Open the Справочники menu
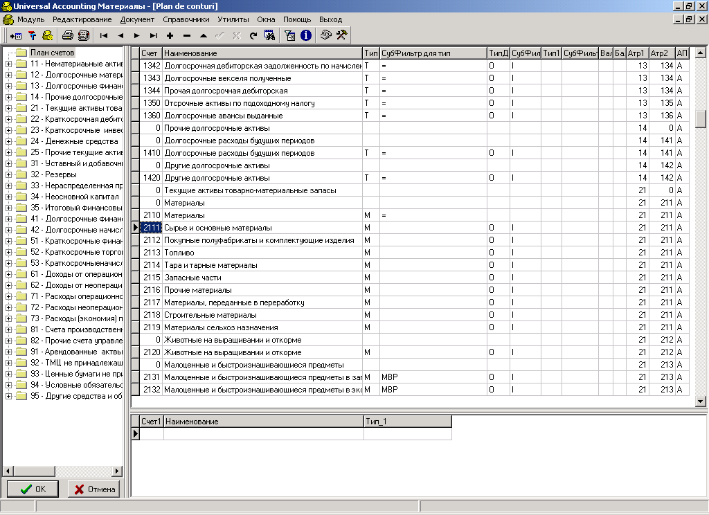709x515 pixels. (x=186, y=19)
